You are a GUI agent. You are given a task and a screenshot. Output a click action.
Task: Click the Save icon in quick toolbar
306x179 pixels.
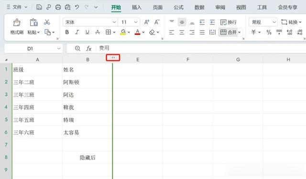39,8
